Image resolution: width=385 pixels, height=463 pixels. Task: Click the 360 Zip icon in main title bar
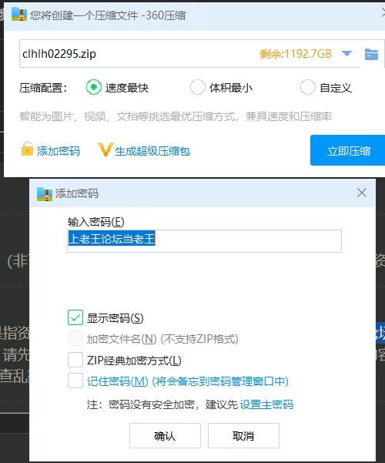(x=19, y=15)
